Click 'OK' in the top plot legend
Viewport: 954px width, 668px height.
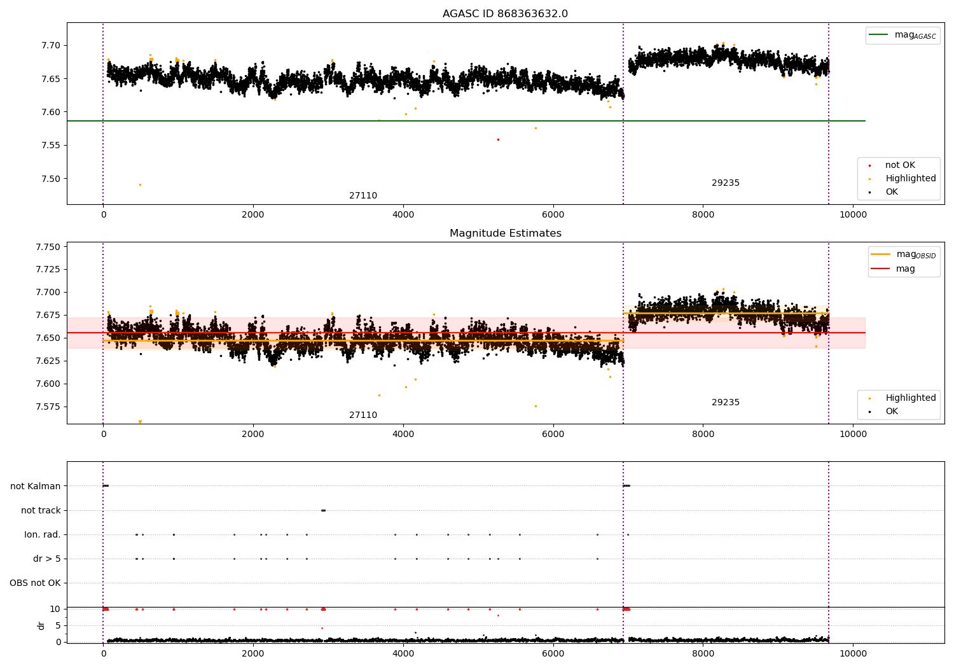tap(892, 192)
